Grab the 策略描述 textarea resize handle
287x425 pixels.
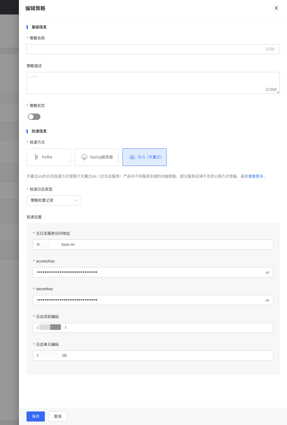coord(278,92)
